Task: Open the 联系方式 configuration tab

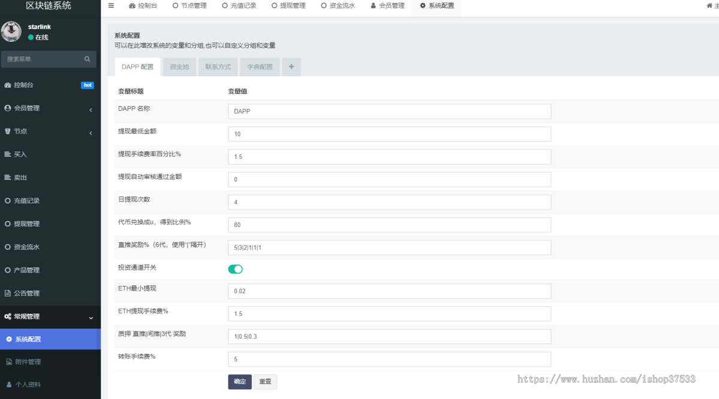Action: coord(217,66)
